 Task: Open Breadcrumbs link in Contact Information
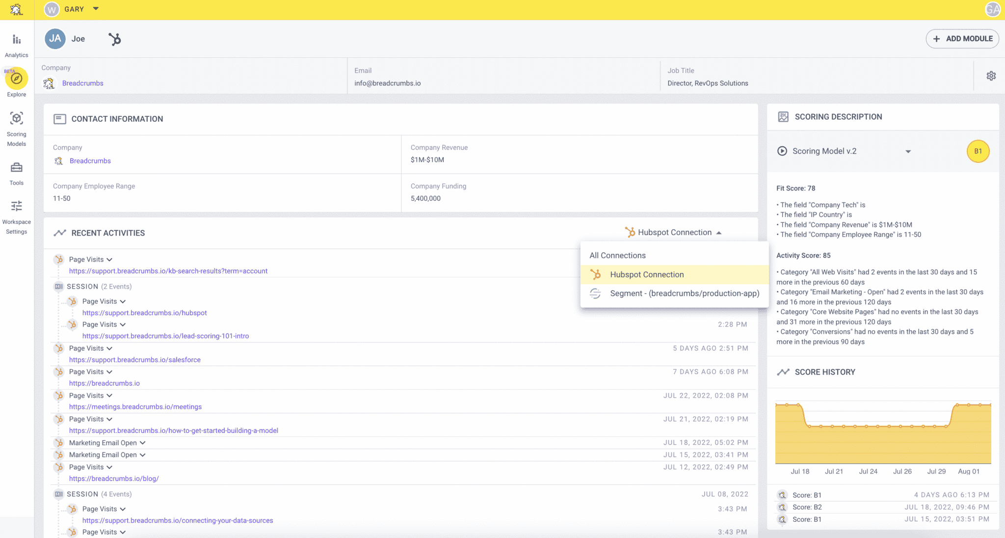click(x=90, y=161)
